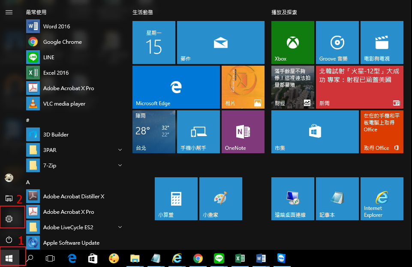Jump to letter index via # header
This screenshot has width=412, height=267.
(x=27, y=120)
